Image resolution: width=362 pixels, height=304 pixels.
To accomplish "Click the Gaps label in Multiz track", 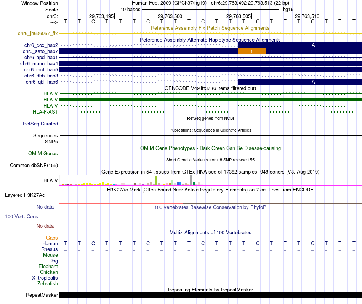I will pos(52,238).
